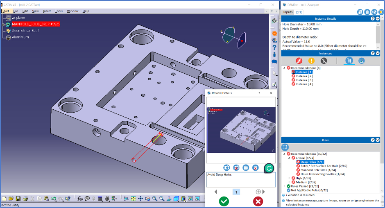
Task: Open the Formula f(x) tool
Action: click(x=80, y=199)
